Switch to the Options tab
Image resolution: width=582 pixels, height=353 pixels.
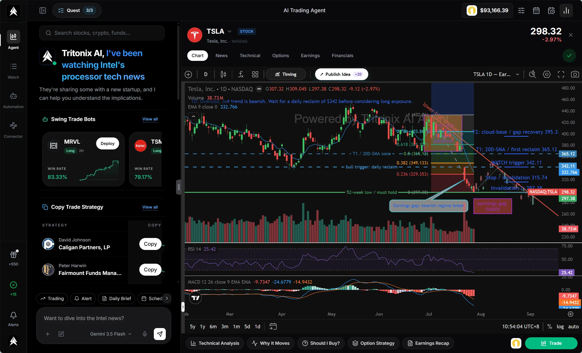click(x=280, y=56)
